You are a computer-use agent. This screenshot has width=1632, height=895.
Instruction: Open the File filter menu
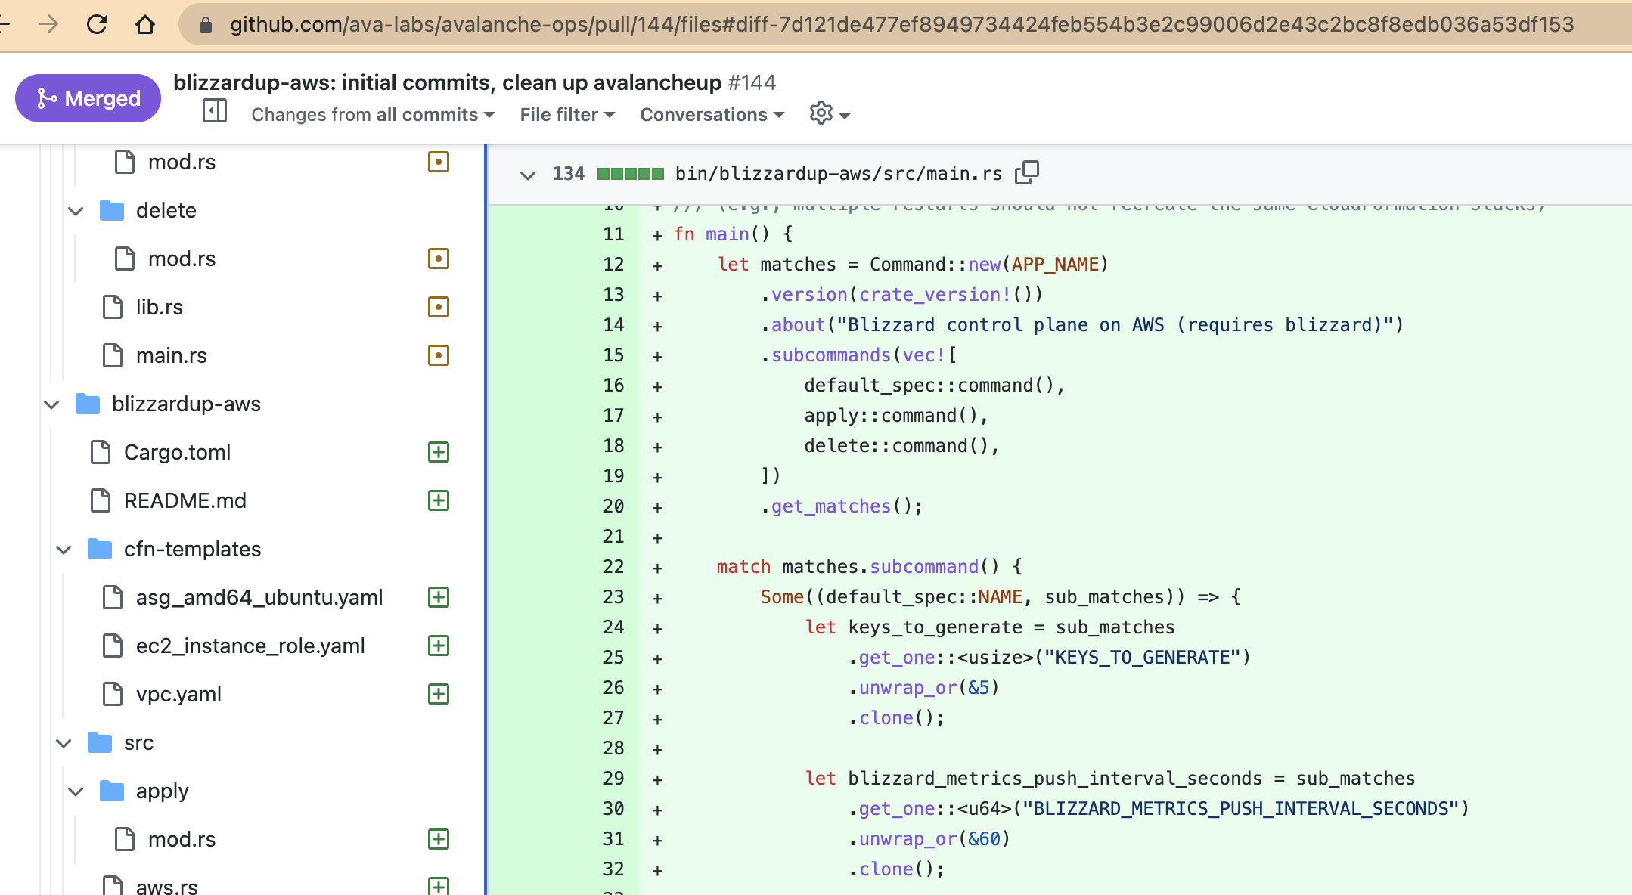point(566,115)
